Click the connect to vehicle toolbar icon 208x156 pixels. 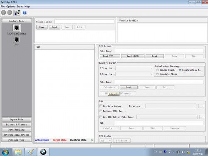17,13
